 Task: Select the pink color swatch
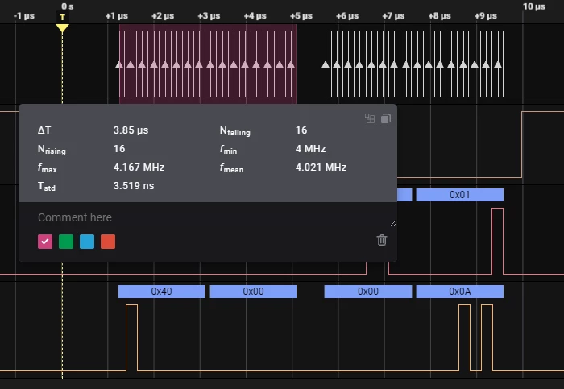point(45,242)
